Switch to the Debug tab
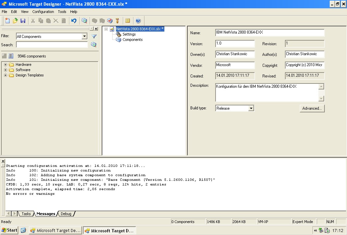Screen dimensions: 347x235 tap(66, 214)
